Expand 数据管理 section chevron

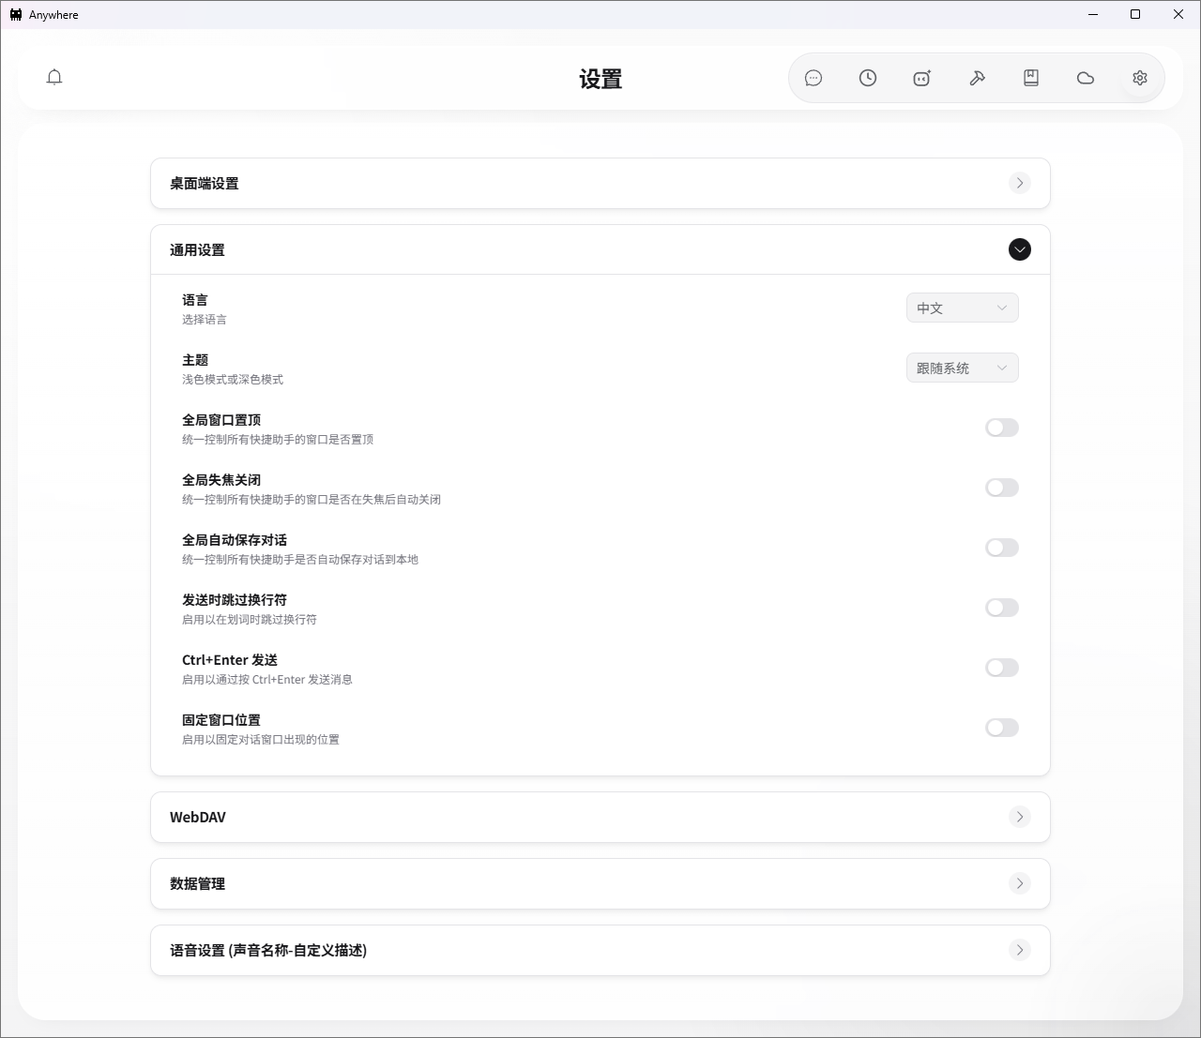click(1020, 883)
